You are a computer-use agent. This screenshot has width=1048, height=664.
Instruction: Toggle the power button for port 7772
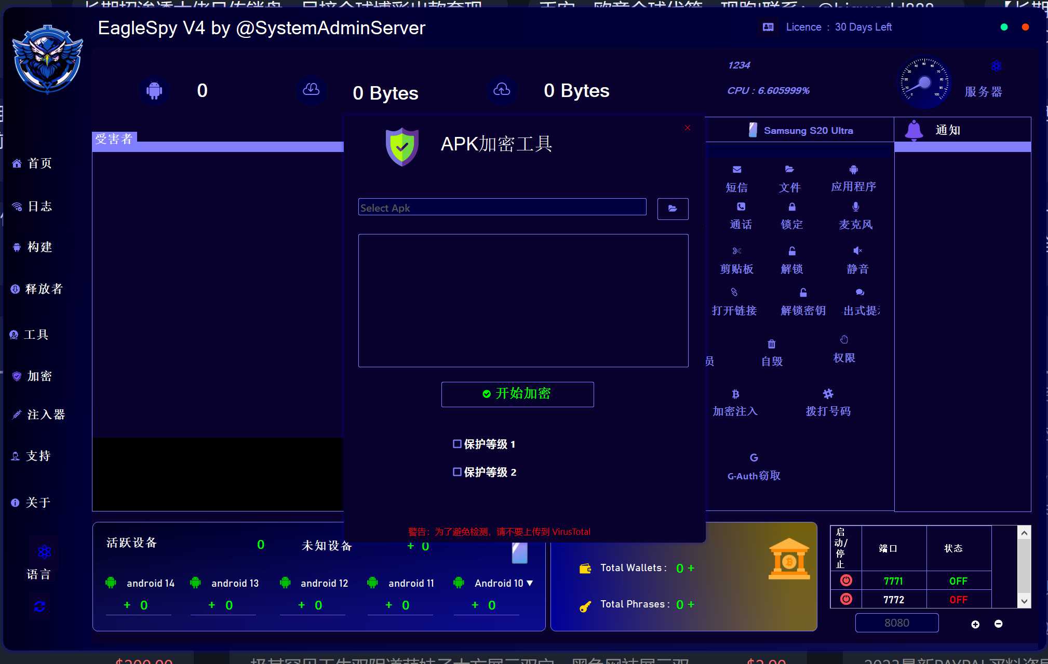(x=846, y=599)
